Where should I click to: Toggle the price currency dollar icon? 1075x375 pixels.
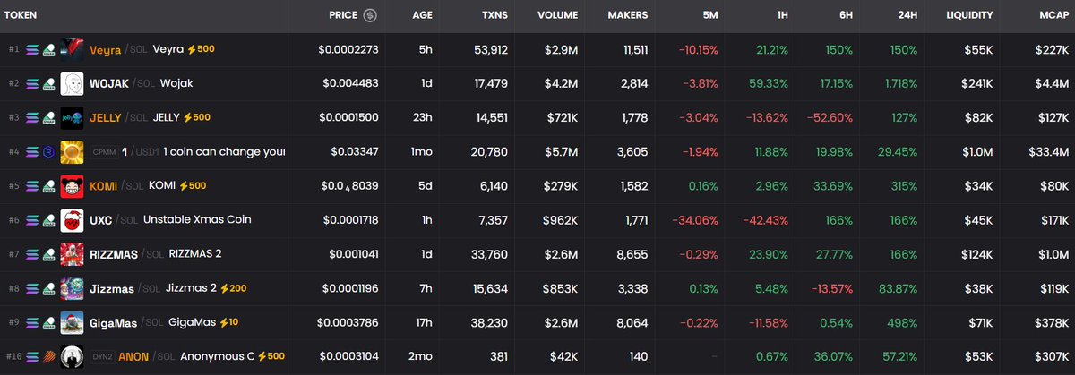(x=370, y=15)
